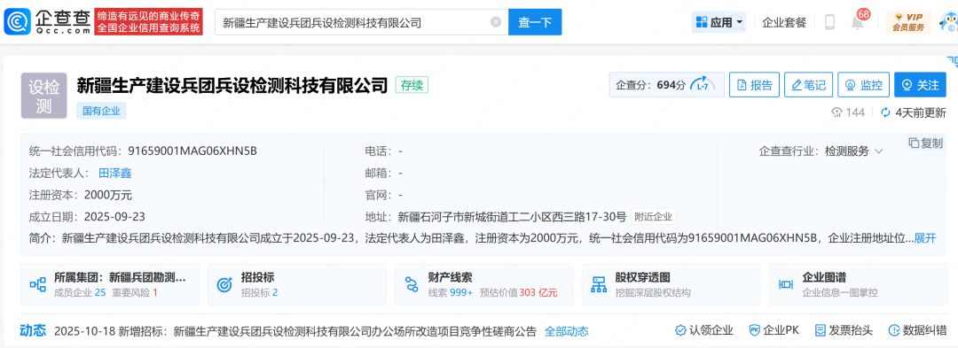
Task: Click the 监控 monitor button
Action: tap(863, 85)
